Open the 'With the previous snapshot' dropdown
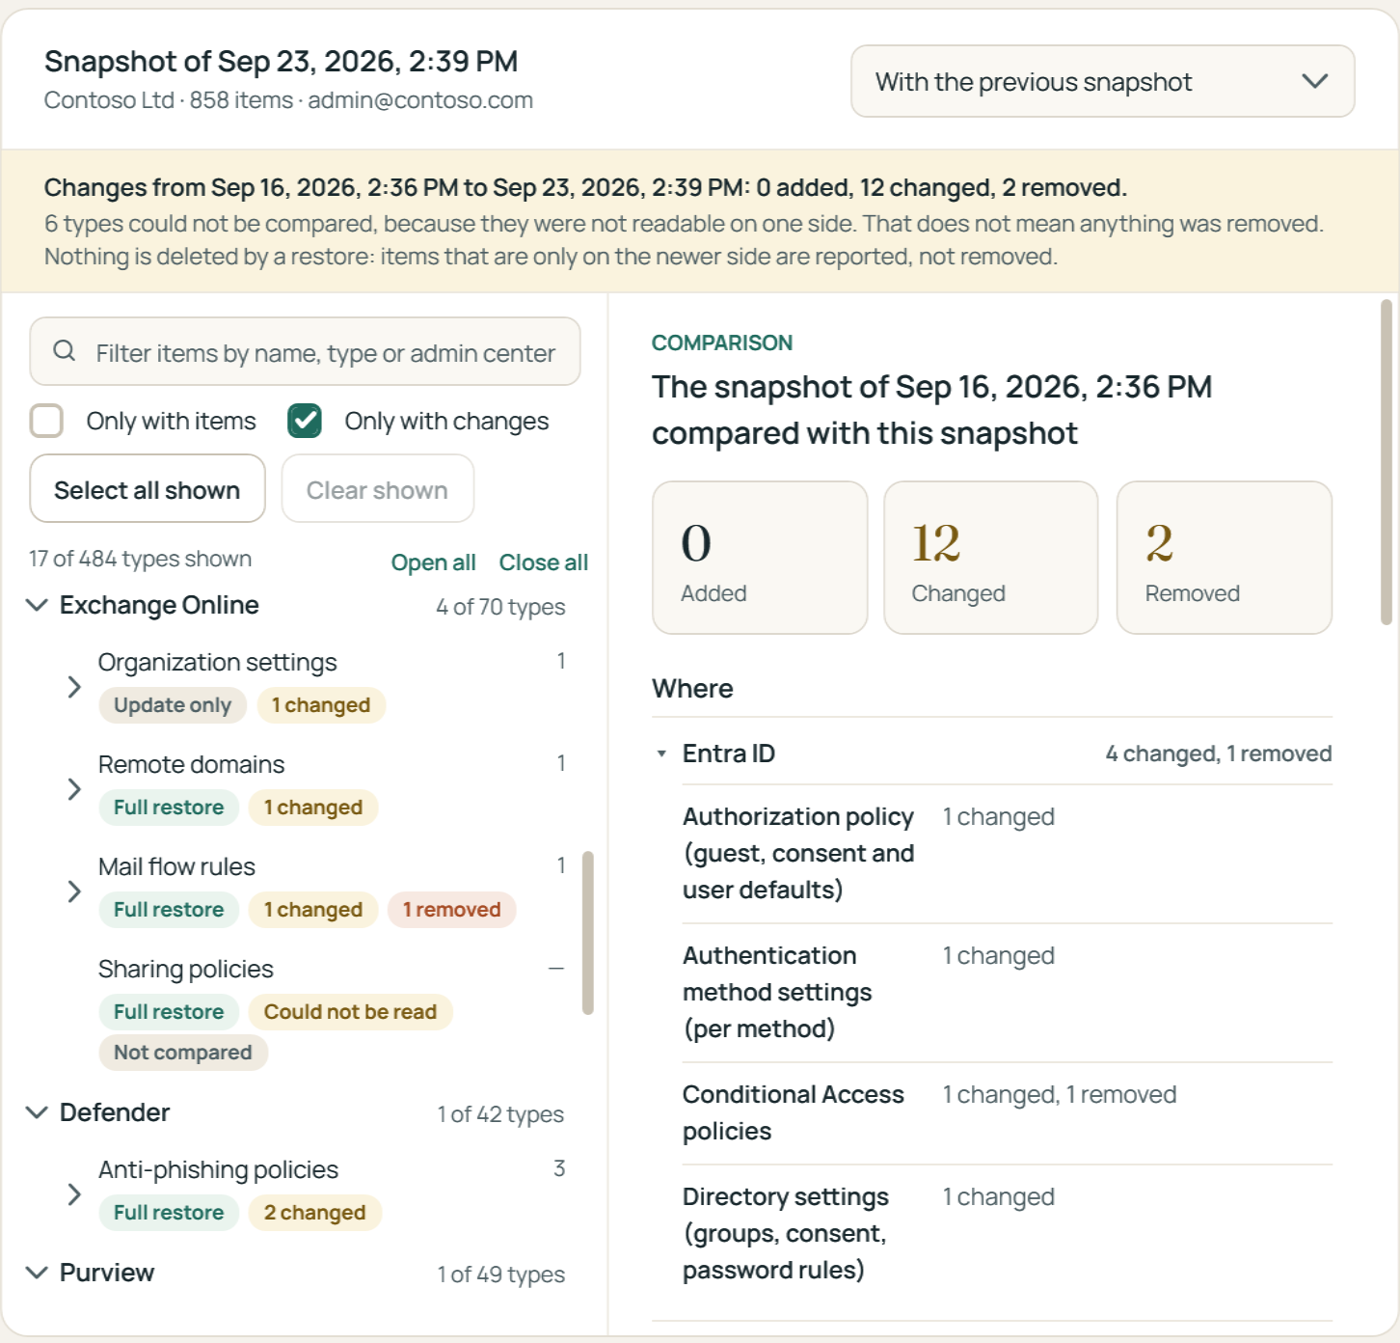The height and width of the screenshot is (1343, 1400). (x=1102, y=81)
